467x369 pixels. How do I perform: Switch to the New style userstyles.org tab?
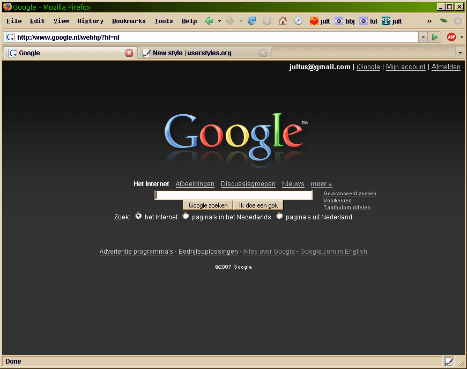tap(205, 53)
